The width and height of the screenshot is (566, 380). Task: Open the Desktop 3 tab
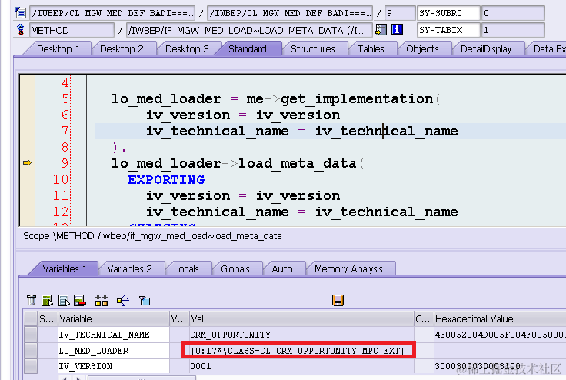pyautogui.click(x=187, y=48)
